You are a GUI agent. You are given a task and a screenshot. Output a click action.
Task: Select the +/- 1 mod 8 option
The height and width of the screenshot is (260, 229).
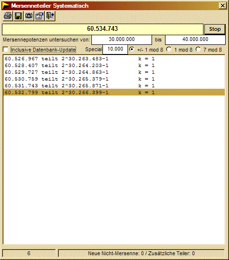[x=132, y=49]
